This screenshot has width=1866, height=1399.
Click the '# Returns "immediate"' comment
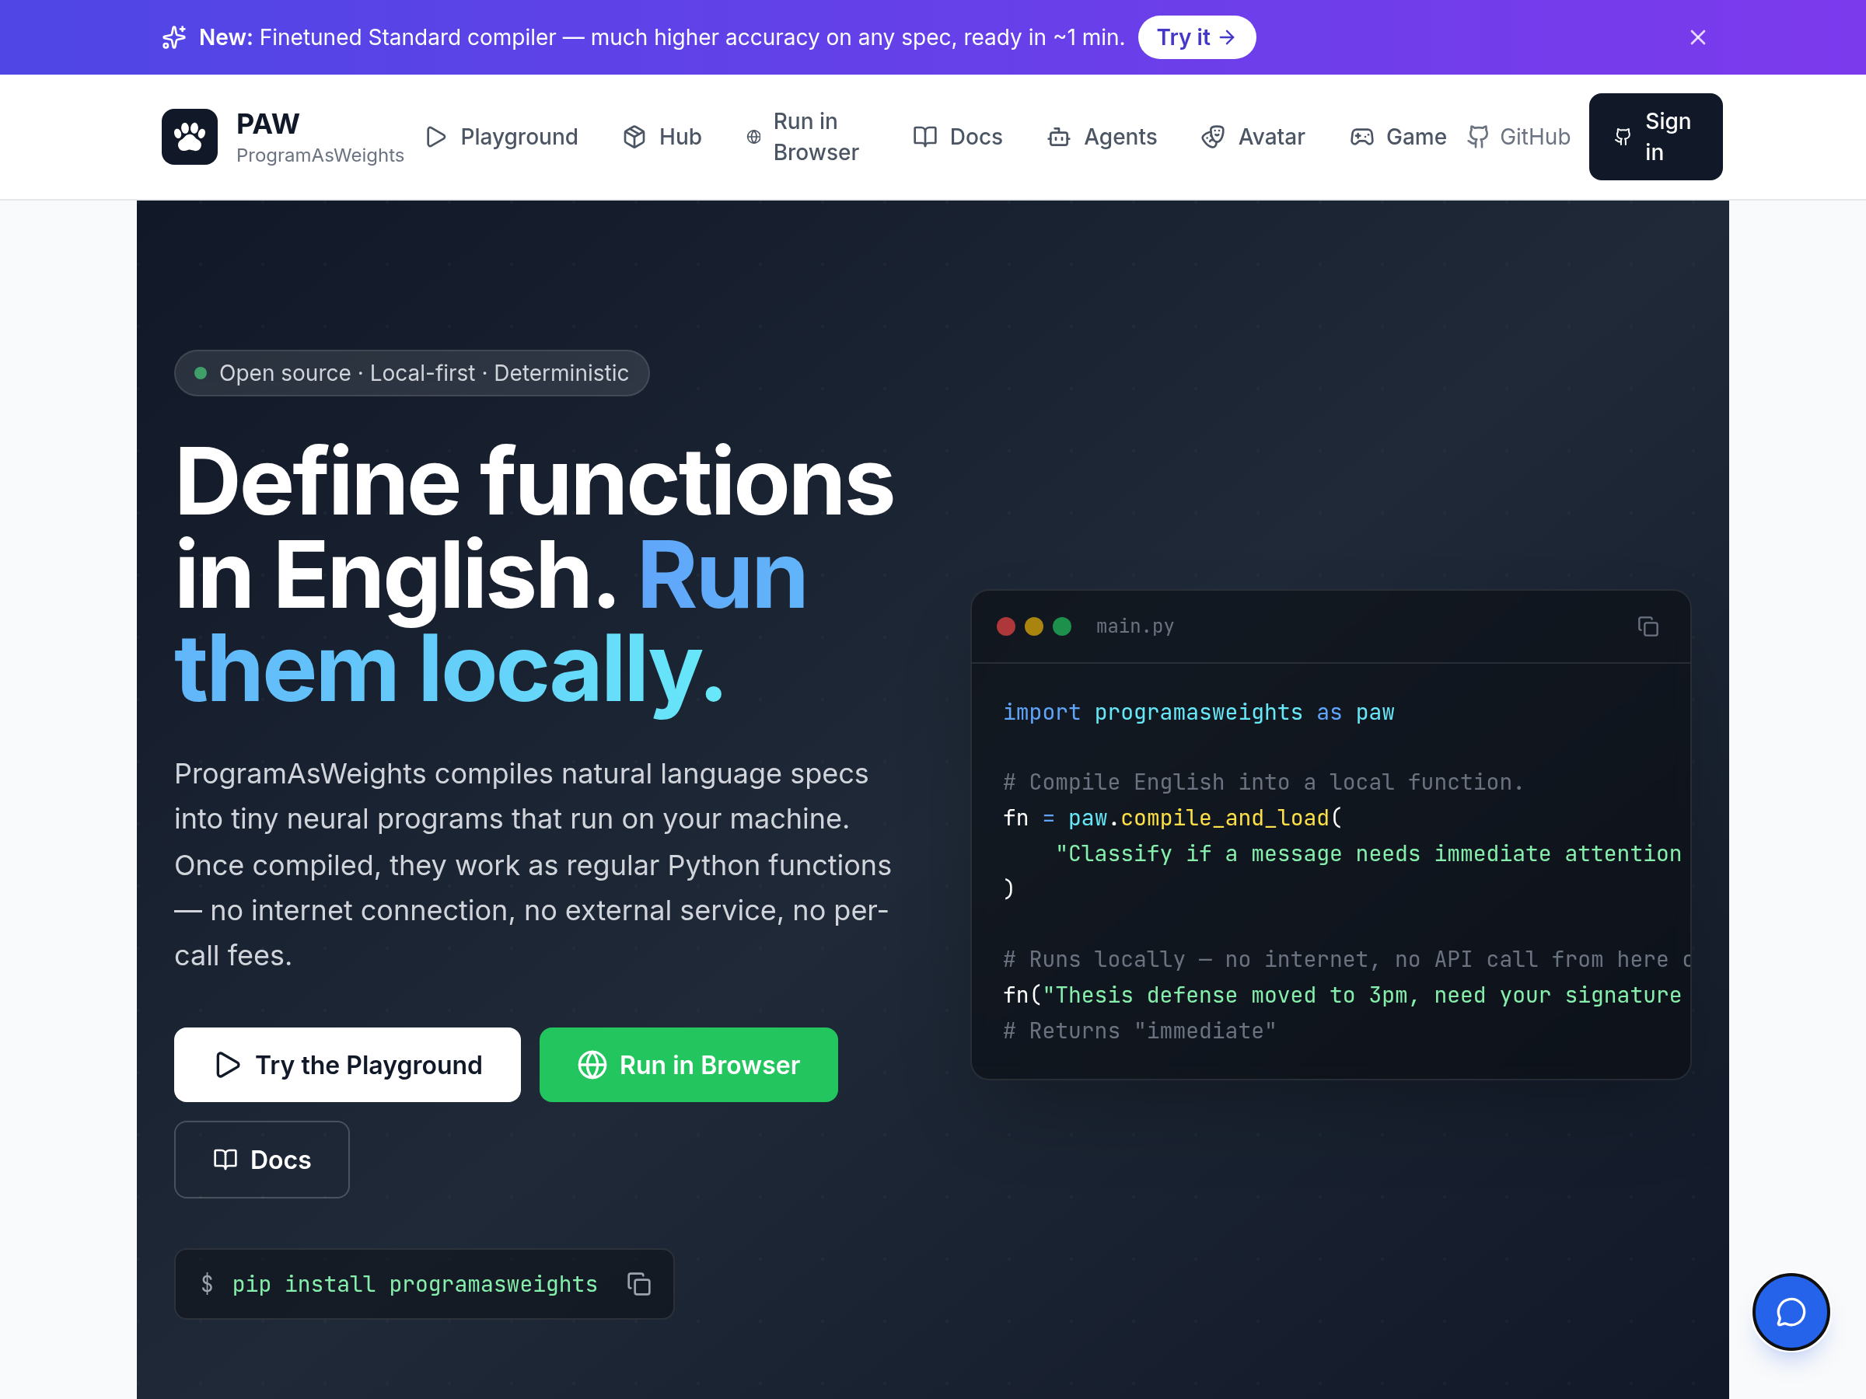(1139, 1030)
